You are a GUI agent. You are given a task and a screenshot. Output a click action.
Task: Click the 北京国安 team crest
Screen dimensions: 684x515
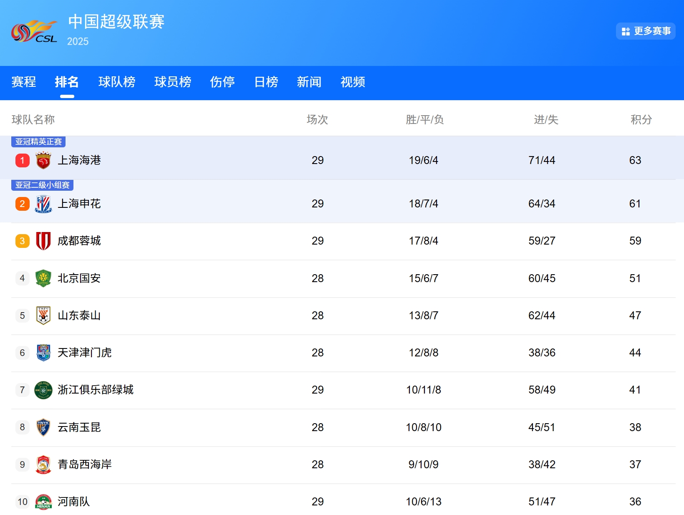point(43,278)
